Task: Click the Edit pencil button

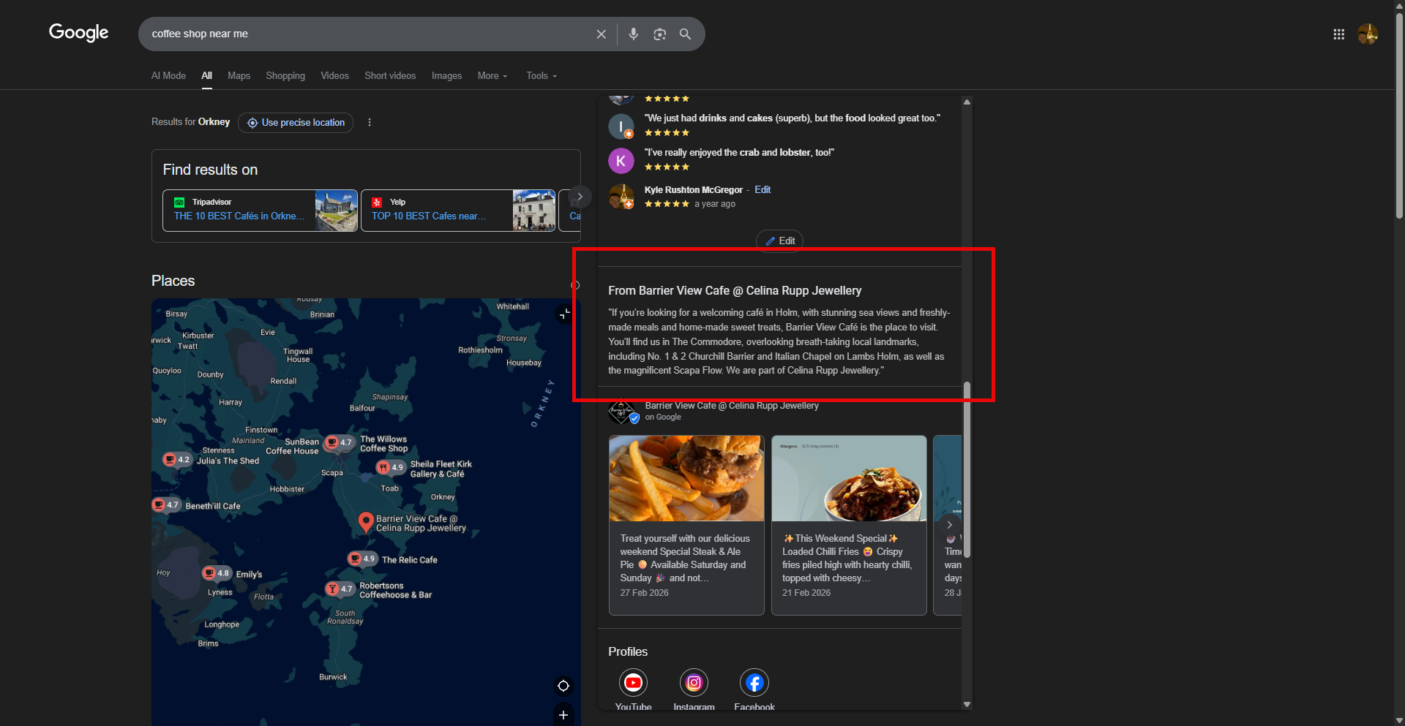Action: point(780,241)
